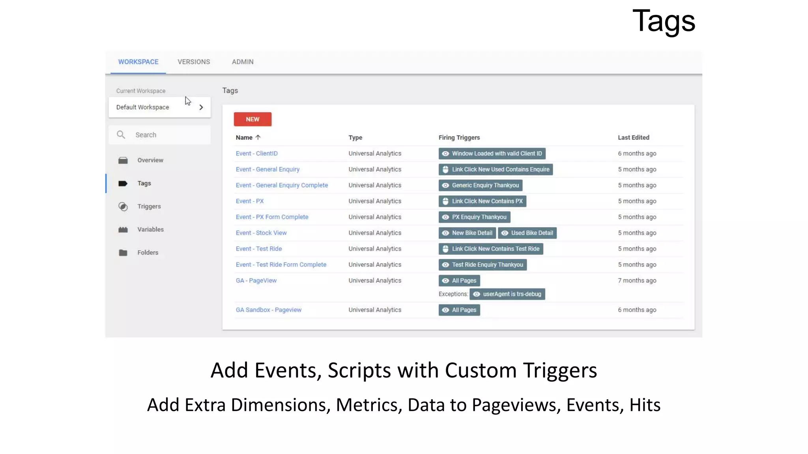Click '7 months ago' in GA - PageView row

(x=637, y=281)
